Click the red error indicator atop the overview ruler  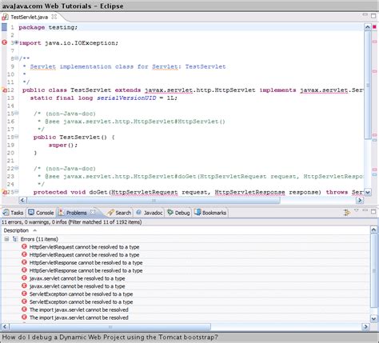point(374,26)
